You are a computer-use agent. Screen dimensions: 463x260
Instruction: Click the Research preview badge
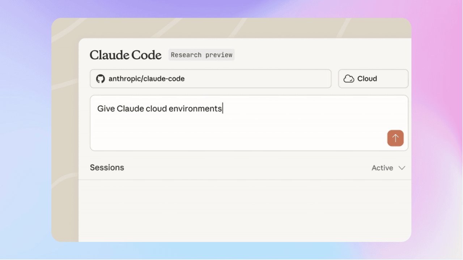[x=201, y=55]
